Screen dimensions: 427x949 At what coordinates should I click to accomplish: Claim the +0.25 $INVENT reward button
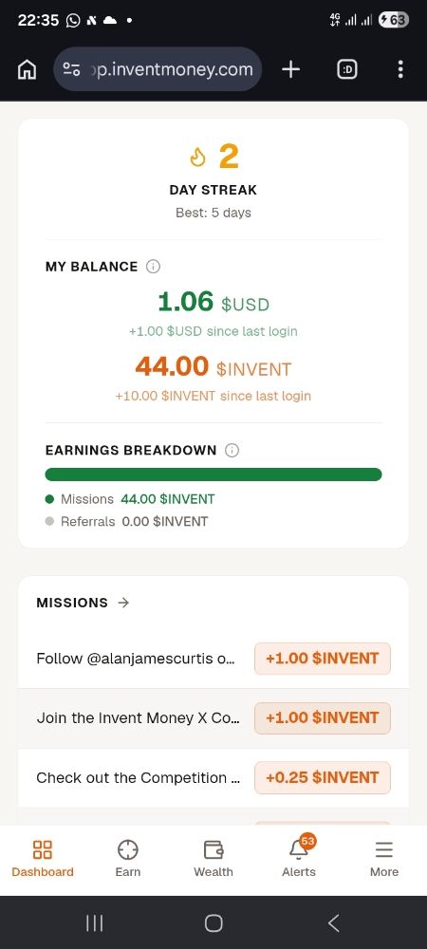click(323, 778)
